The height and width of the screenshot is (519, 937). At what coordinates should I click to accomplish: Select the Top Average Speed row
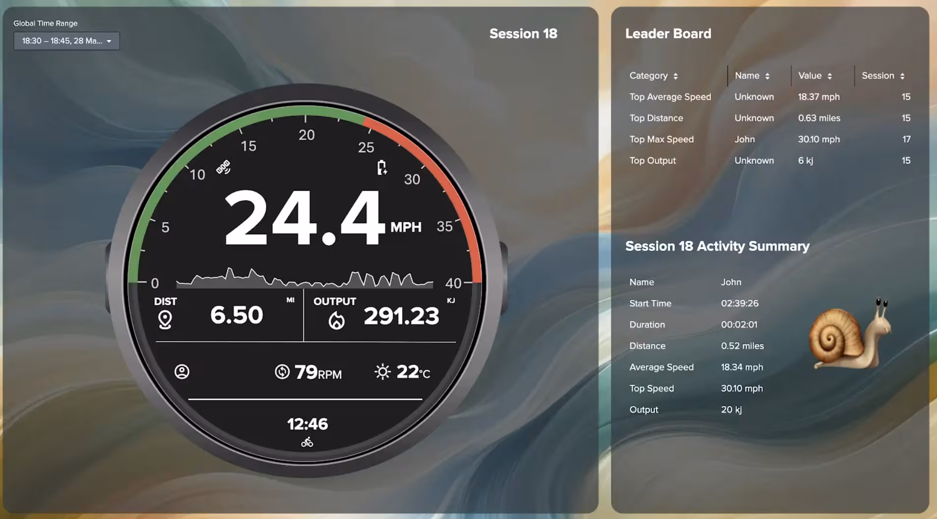point(670,97)
